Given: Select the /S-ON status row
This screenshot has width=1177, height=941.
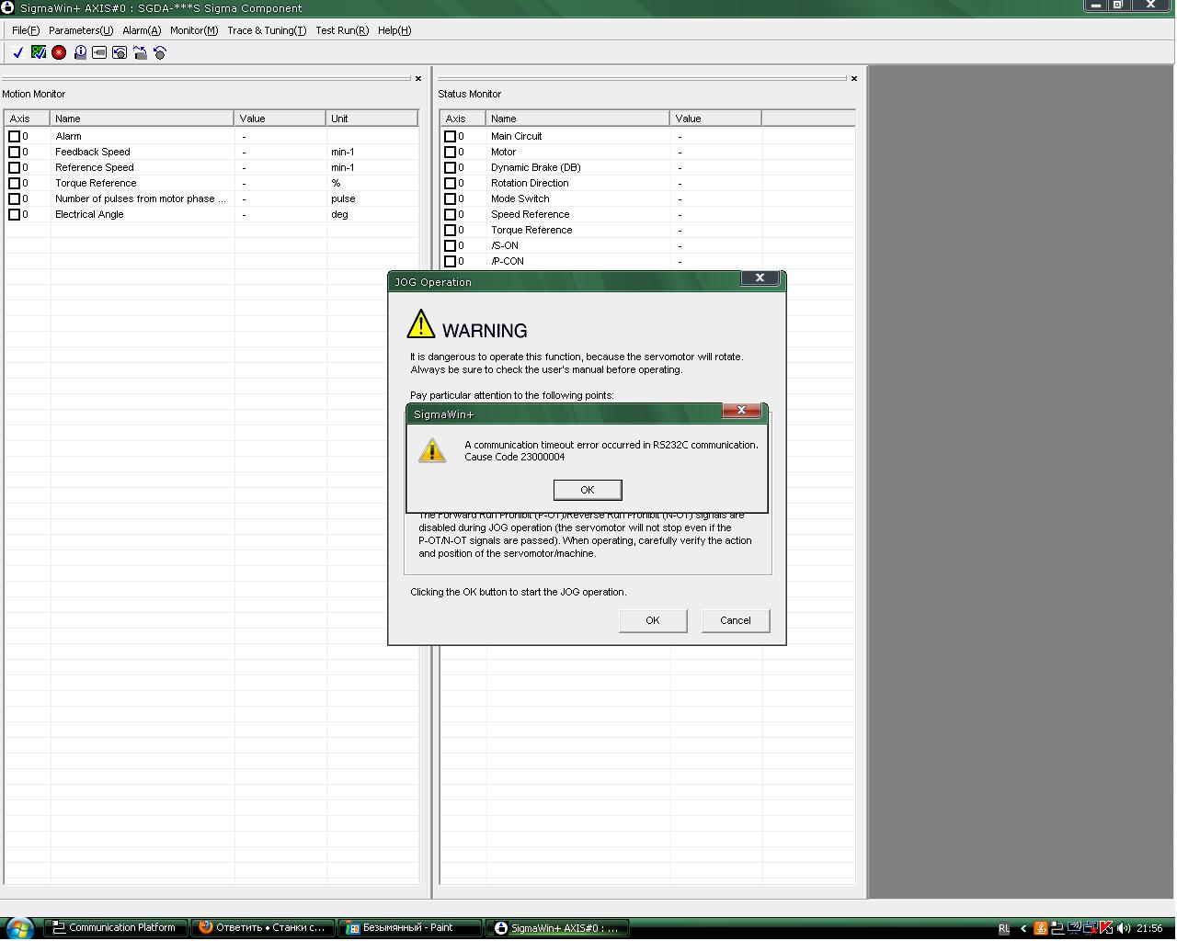Looking at the screenshot, I should point(647,245).
